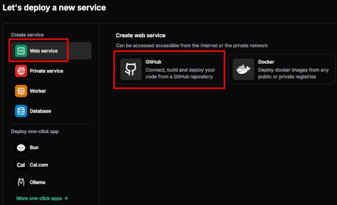Click the Ollama llama icon

click(x=21, y=182)
